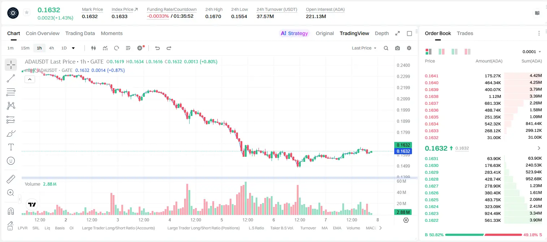Switch to the Trades tab
This screenshot has width=547, height=242.
tap(465, 33)
